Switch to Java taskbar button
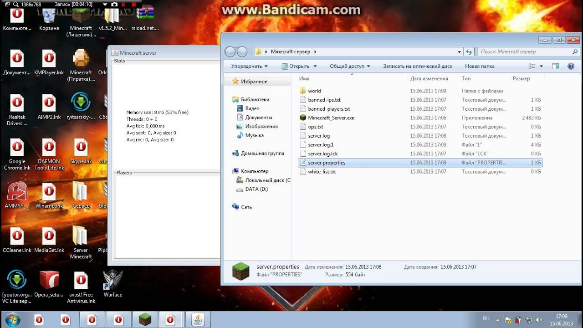The height and width of the screenshot is (328, 583). tap(198, 319)
